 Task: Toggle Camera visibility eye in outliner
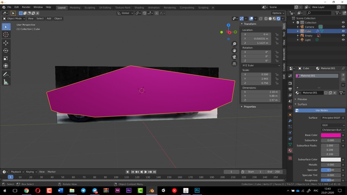pyautogui.click(x=343, y=27)
